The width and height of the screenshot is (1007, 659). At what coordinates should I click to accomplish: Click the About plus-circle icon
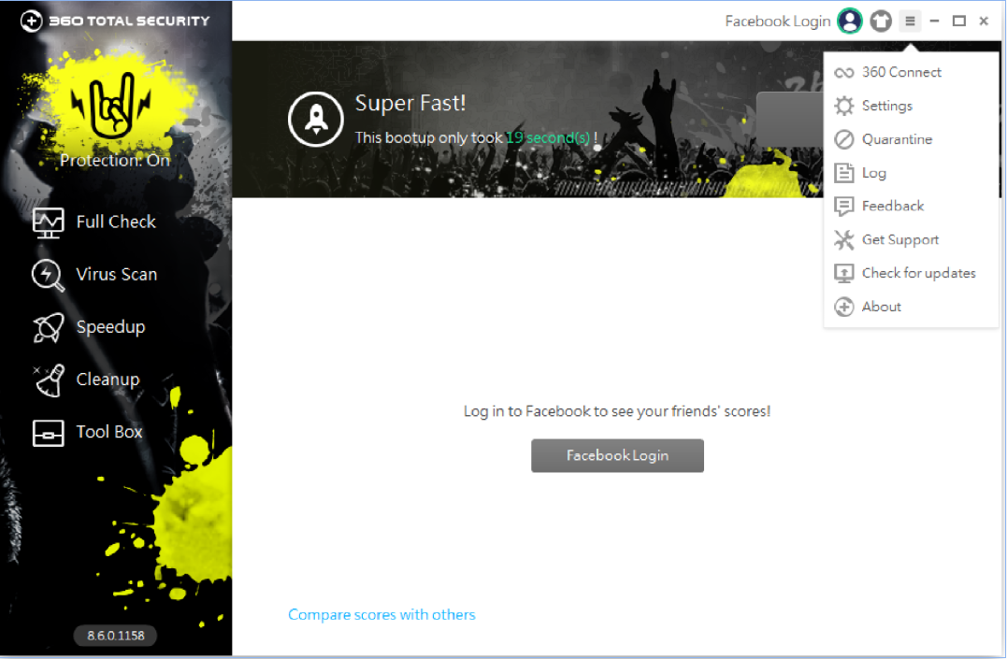coord(844,307)
